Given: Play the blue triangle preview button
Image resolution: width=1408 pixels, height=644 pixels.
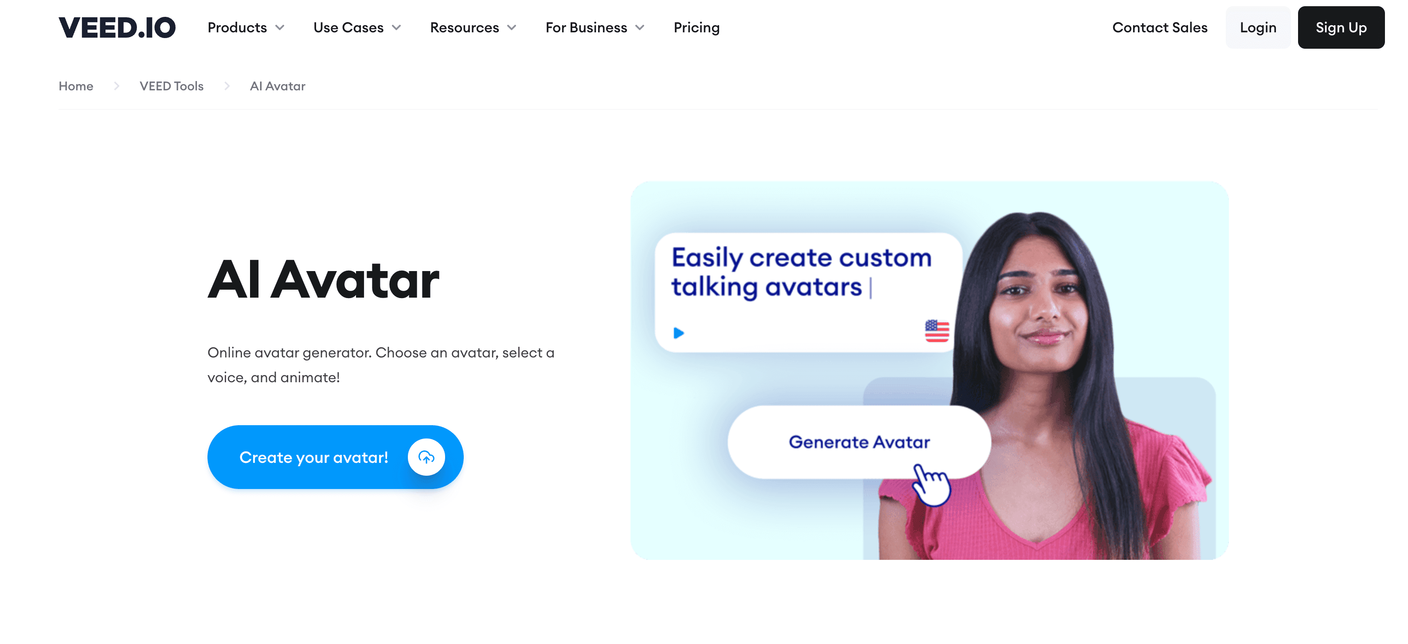Looking at the screenshot, I should (678, 333).
